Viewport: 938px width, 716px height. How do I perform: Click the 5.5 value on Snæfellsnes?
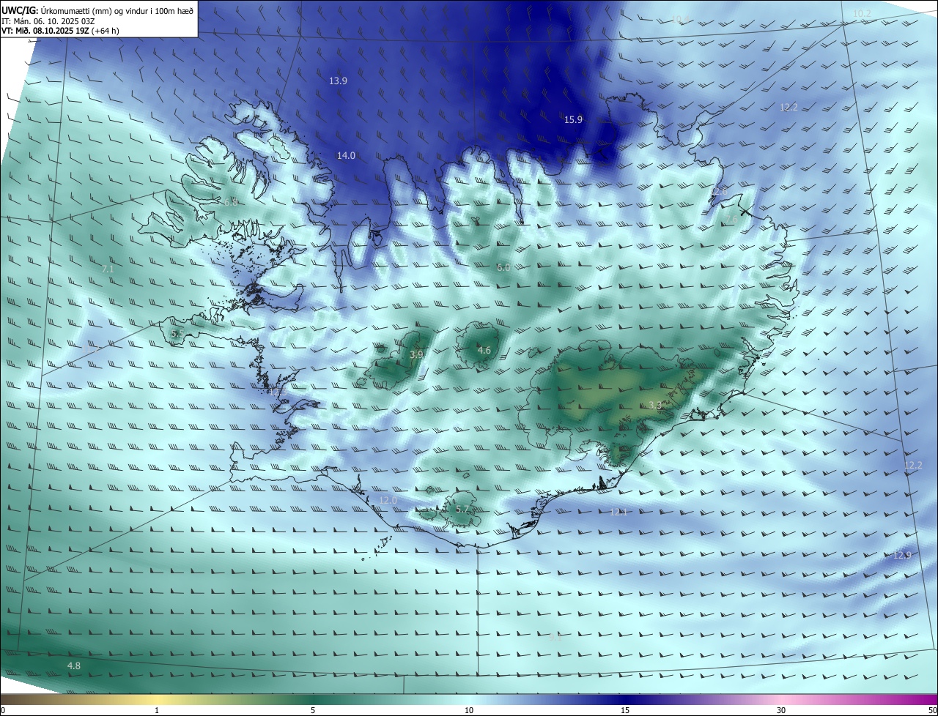[177, 334]
